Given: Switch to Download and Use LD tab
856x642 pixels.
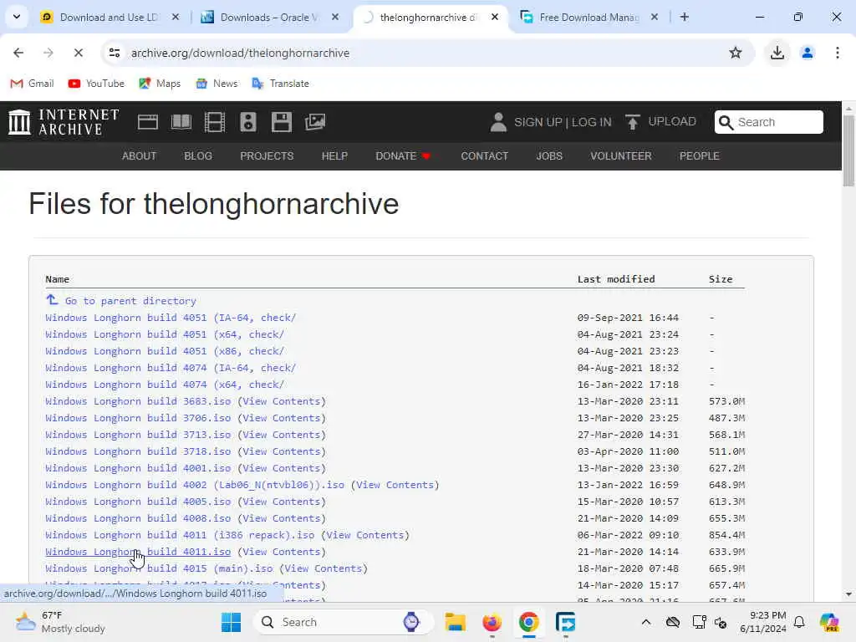Looking at the screenshot, I should (x=110, y=18).
